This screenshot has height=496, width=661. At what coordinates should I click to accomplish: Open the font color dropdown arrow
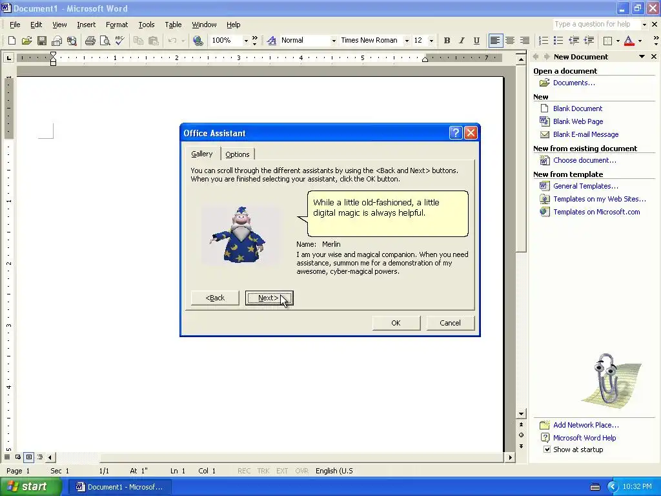tap(640, 41)
